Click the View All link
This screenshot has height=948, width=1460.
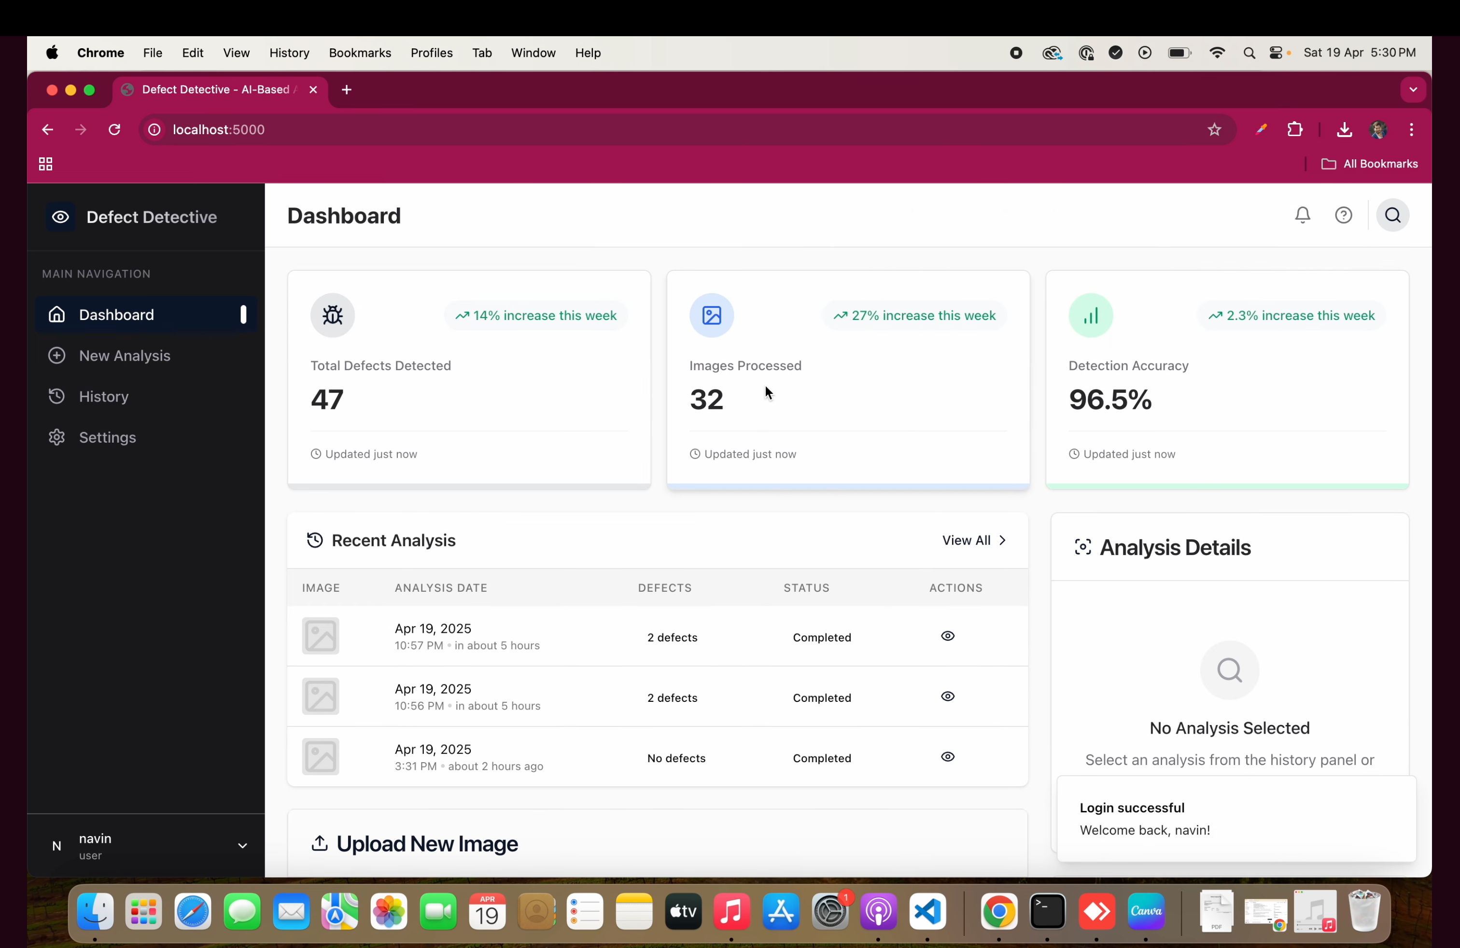pos(973,540)
